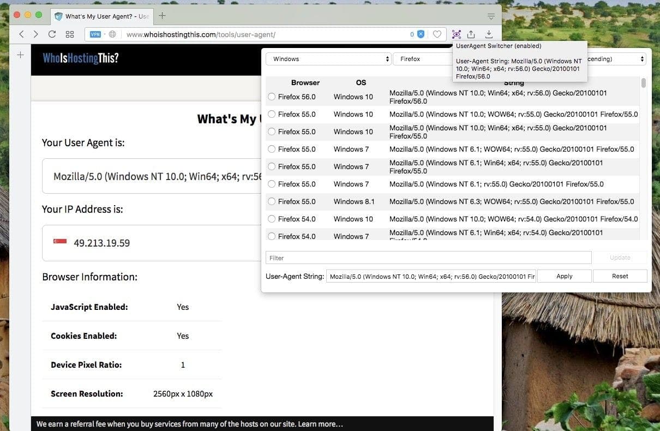Image resolution: width=660 pixels, height=431 pixels.
Task: Click the Firefox 56.0 string text
Action: (x=498, y=97)
